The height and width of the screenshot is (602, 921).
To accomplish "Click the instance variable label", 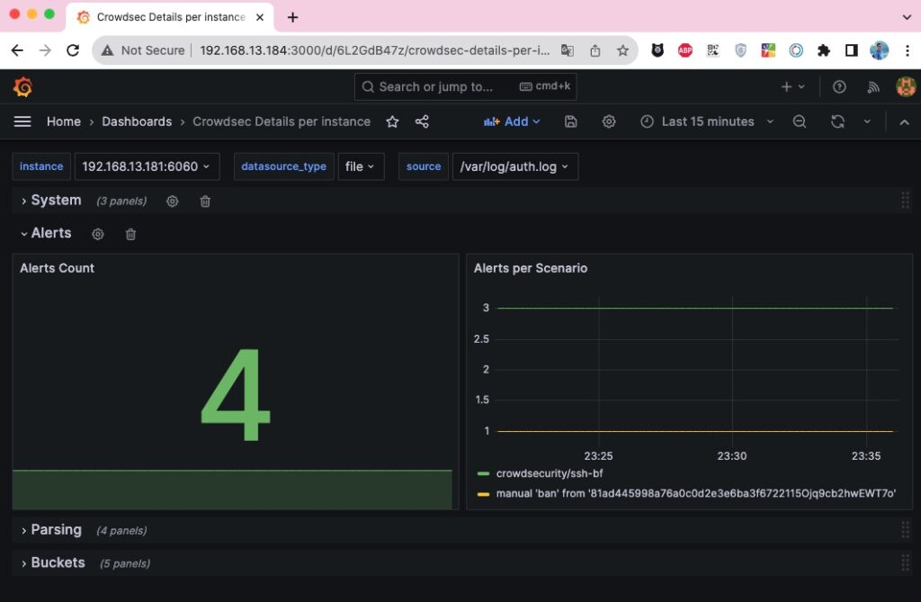I will click(41, 166).
